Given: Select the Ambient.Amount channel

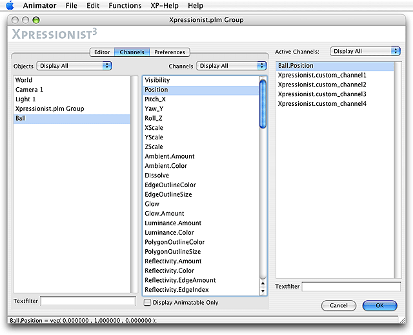Looking at the screenshot, I should pyautogui.click(x=201, y=156).
